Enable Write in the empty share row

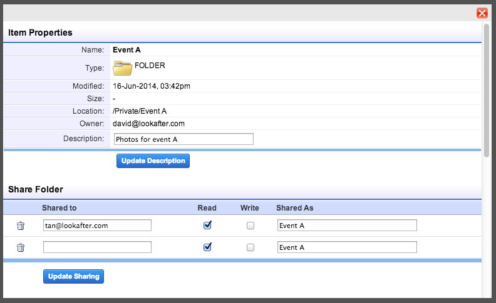[x=251, y=247]
